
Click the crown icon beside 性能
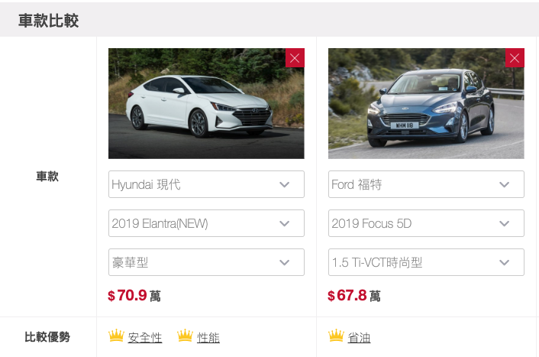point(186,336)
